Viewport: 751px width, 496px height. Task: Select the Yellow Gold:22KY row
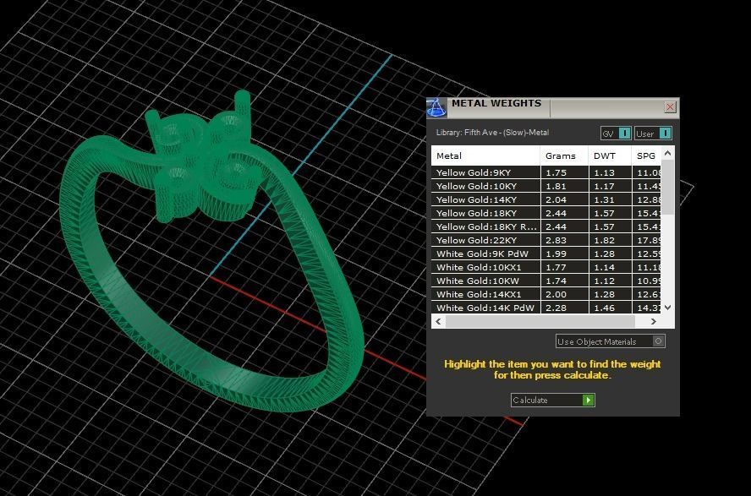[x=546, y=240]
